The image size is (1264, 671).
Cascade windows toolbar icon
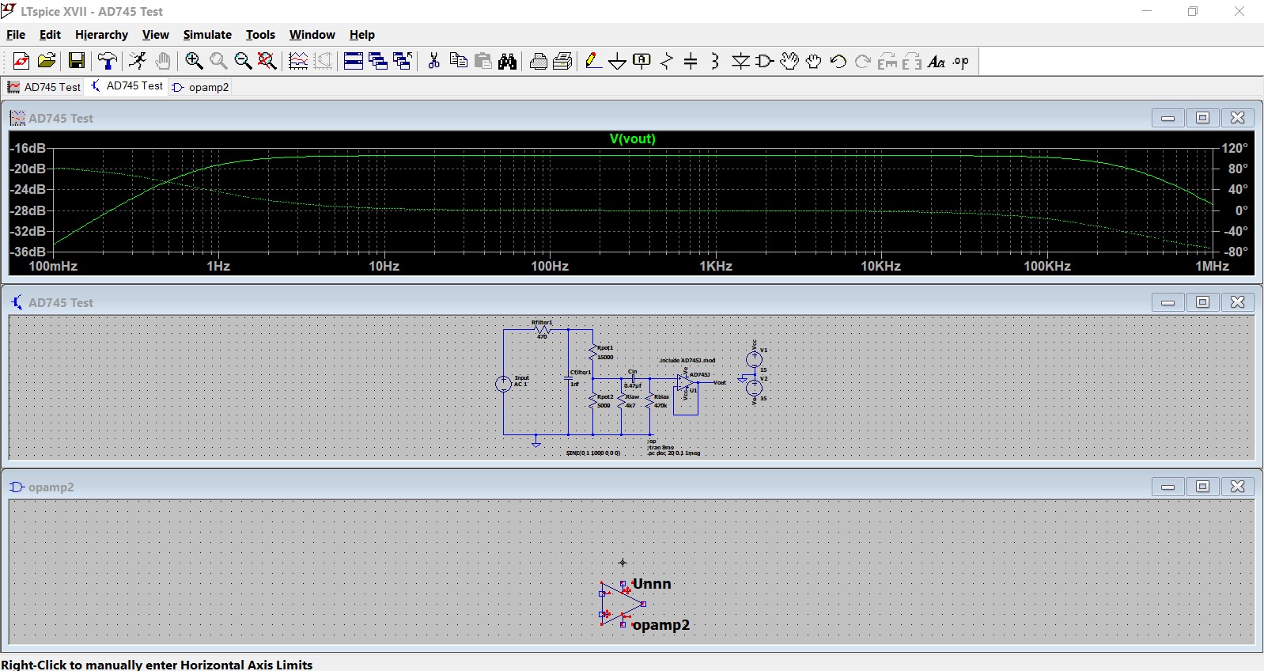click(378, 61)
